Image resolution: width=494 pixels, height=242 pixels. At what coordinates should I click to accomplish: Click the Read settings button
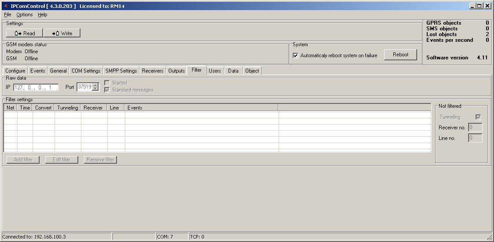pos(25,33)
